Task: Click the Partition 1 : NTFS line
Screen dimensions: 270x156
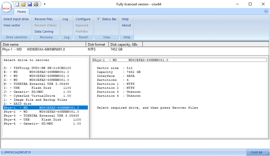Action: click(x=116, y=84)
